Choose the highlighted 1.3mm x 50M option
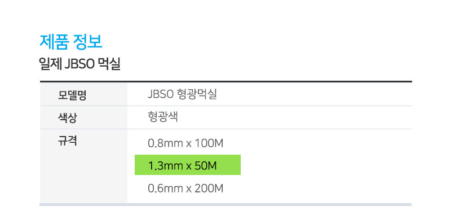The width and height of the screenshot is (451, 219). click(188, 165)
